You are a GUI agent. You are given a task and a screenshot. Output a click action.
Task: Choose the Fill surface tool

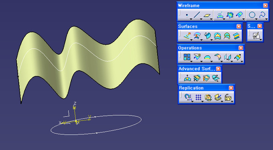[x=217, y=36]
